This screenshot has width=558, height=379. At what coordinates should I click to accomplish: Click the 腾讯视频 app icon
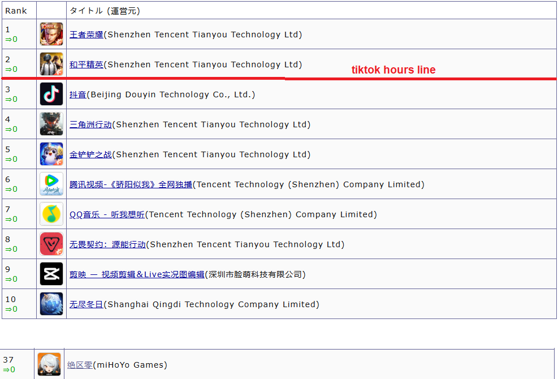[51, 184]
